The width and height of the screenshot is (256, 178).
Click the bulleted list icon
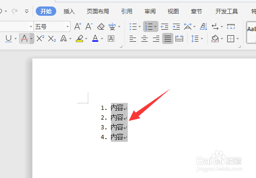133,26
